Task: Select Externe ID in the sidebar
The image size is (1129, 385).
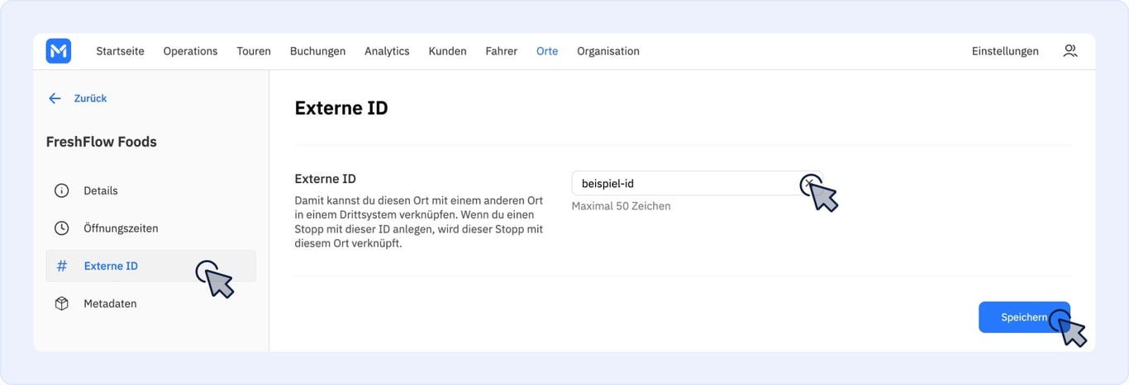Action: (150, 266)
